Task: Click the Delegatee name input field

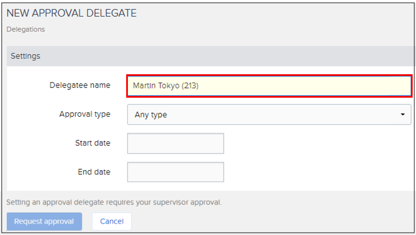Action: tap(269, 86)
